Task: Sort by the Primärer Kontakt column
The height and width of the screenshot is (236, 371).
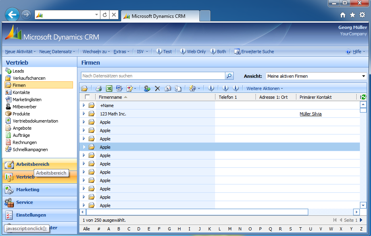Action: pyautogui.click(x=326, y=97)
